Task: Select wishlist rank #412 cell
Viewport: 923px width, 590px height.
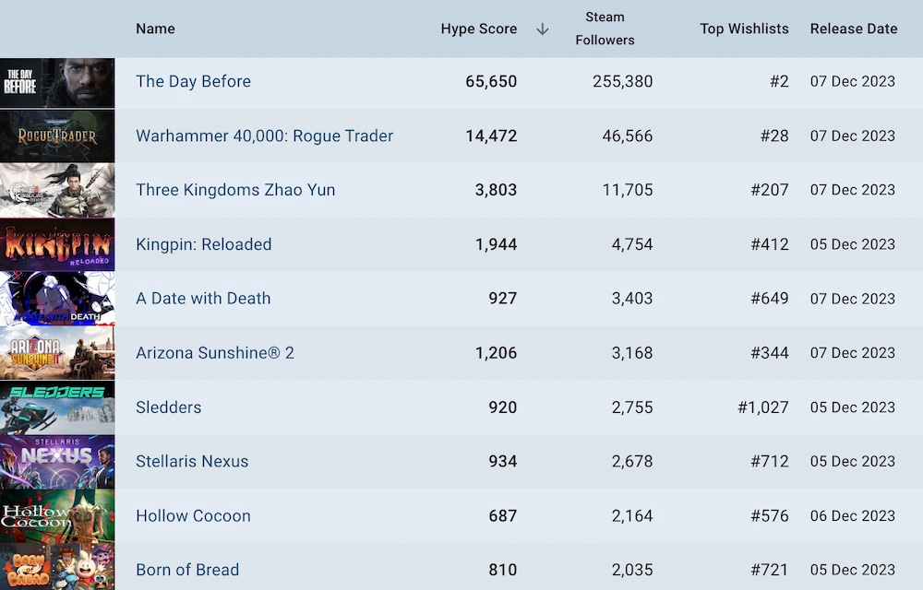Action: pos(770,244)
